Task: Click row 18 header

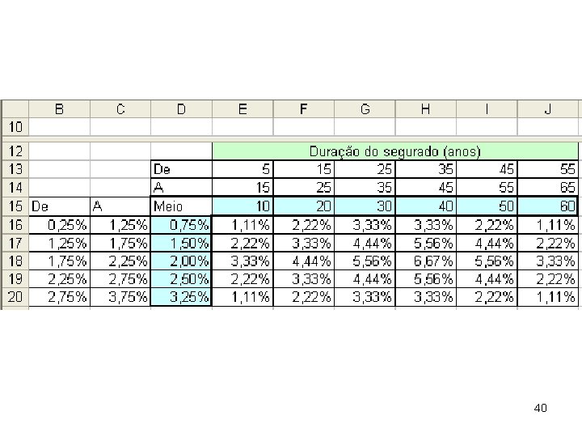Action: coord(15,260)
